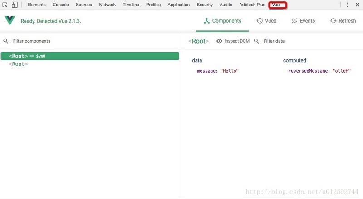
Task: Click the search icon beside Filter components
Action: [x=6, y=41]
